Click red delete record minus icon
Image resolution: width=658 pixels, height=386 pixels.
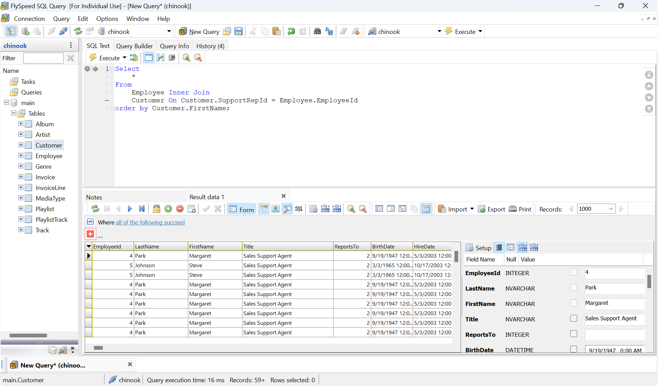click(180, 209)
